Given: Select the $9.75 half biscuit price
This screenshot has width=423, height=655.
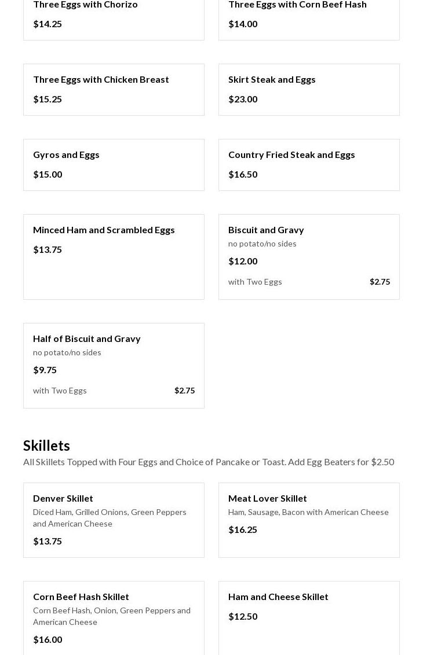Looking at the screenshot, I should pyautogui.click(x=45, y=370).
